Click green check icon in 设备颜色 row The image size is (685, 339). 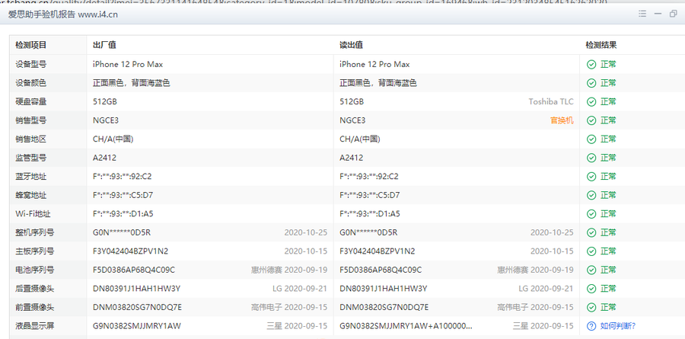click(591, 83)
